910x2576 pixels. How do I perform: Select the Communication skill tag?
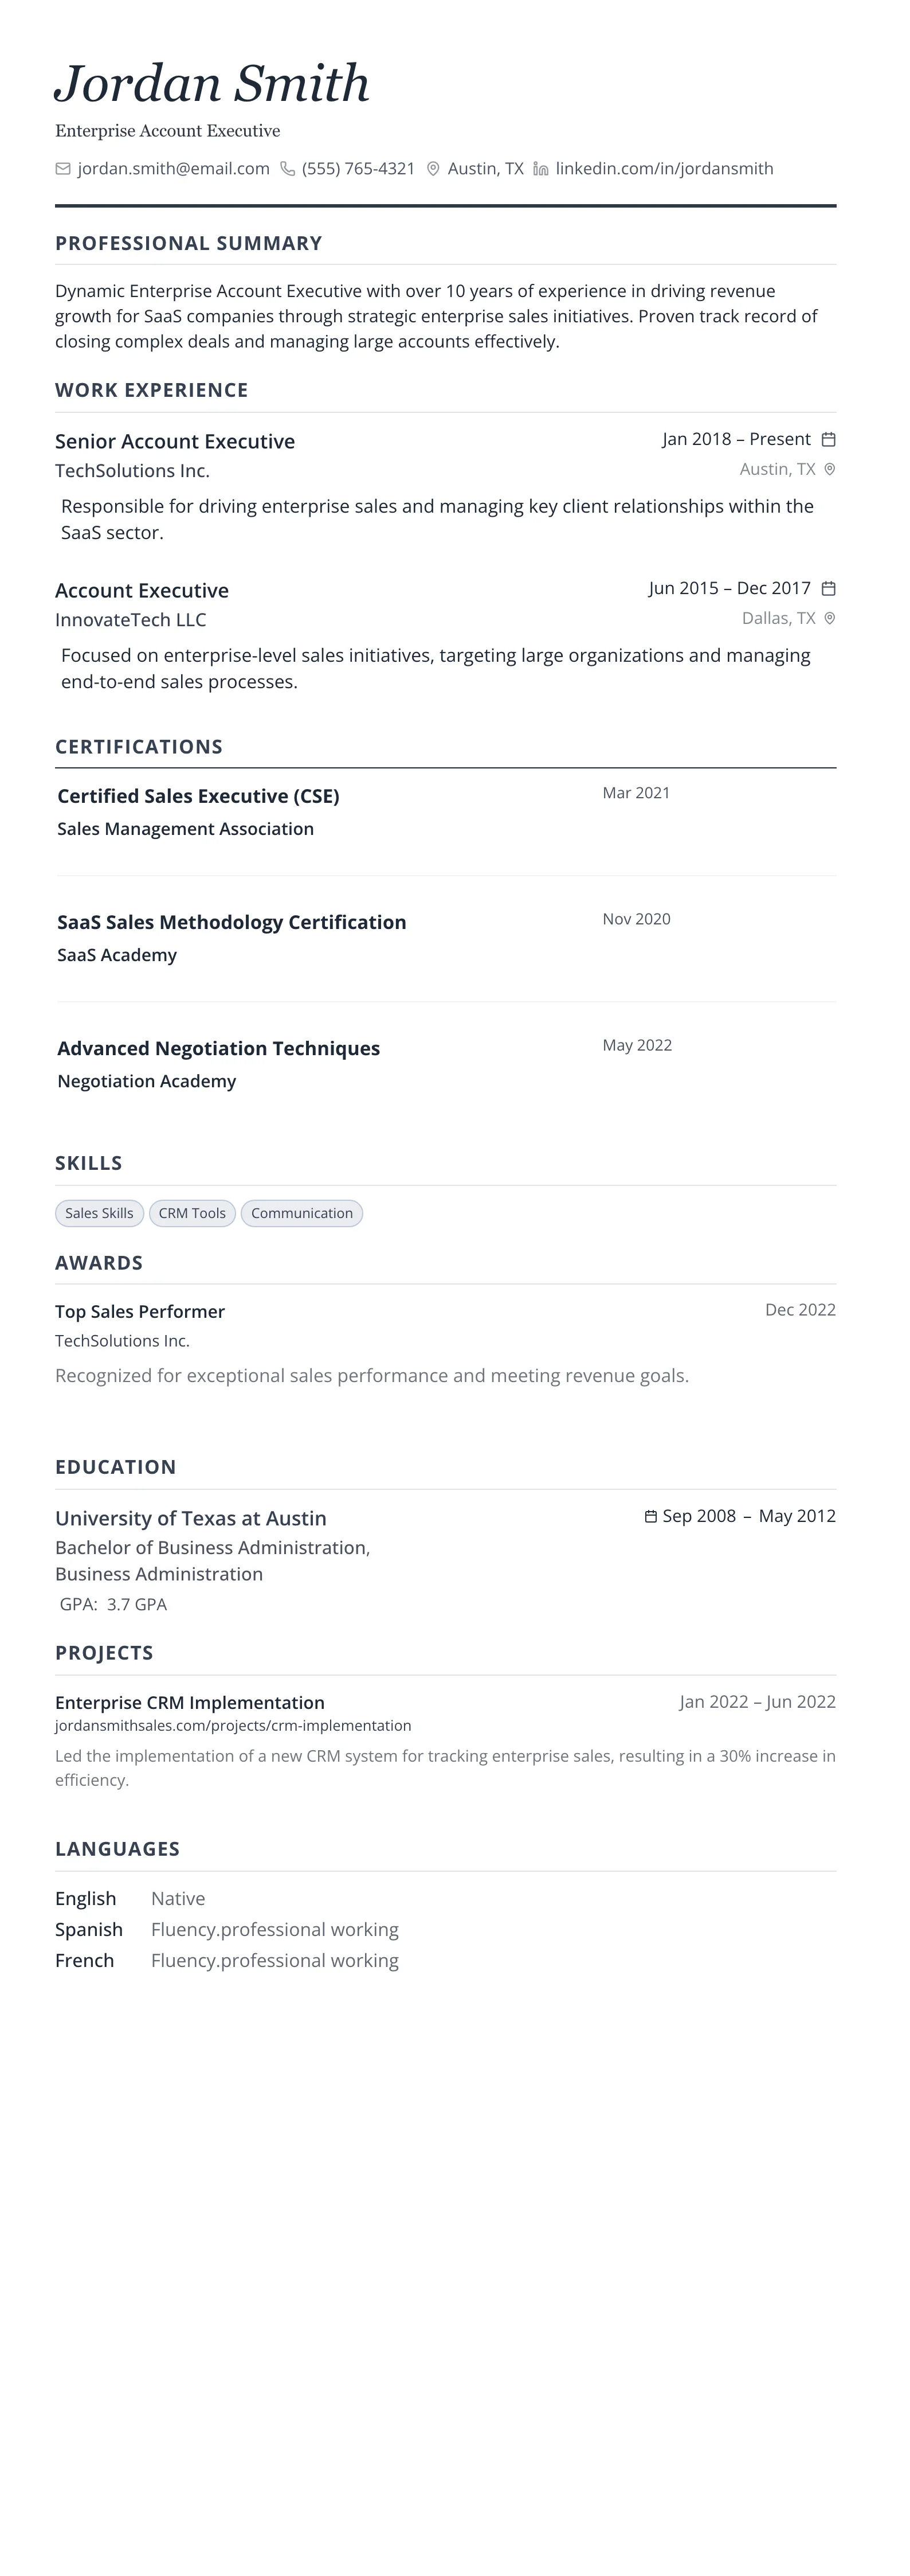coord(301,1213)
